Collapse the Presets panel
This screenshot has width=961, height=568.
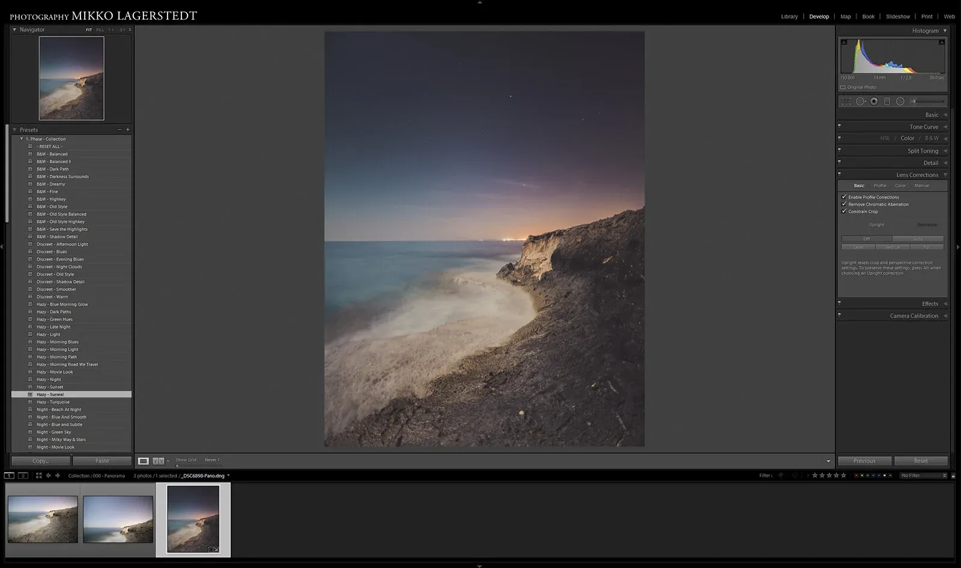15,129
